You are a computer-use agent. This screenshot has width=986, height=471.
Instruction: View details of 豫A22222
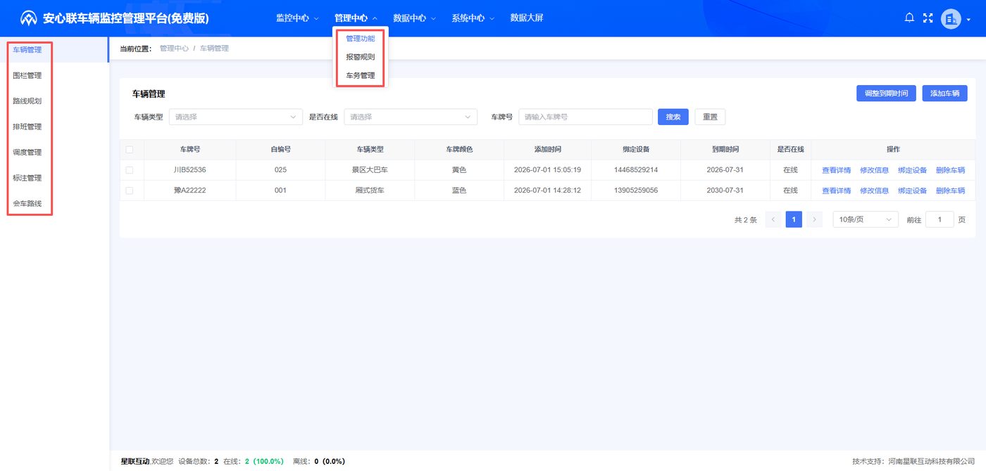pyautogui.click(x=836, y=191)
